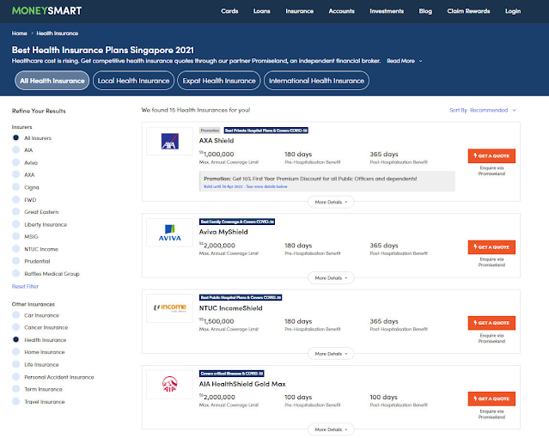
Task: Filter by Great Eastern insurer
Action: tap(15, 212)
